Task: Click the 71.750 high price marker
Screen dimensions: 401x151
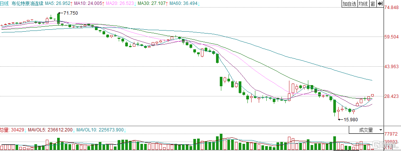Action: 70,13
